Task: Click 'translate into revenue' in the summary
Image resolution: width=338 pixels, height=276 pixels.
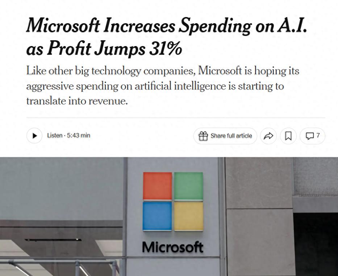Action: [x=76, y=101]
